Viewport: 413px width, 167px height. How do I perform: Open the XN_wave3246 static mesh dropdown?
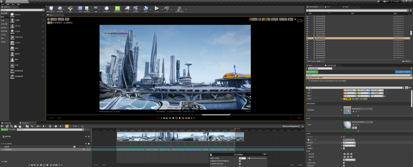[362, 109]
